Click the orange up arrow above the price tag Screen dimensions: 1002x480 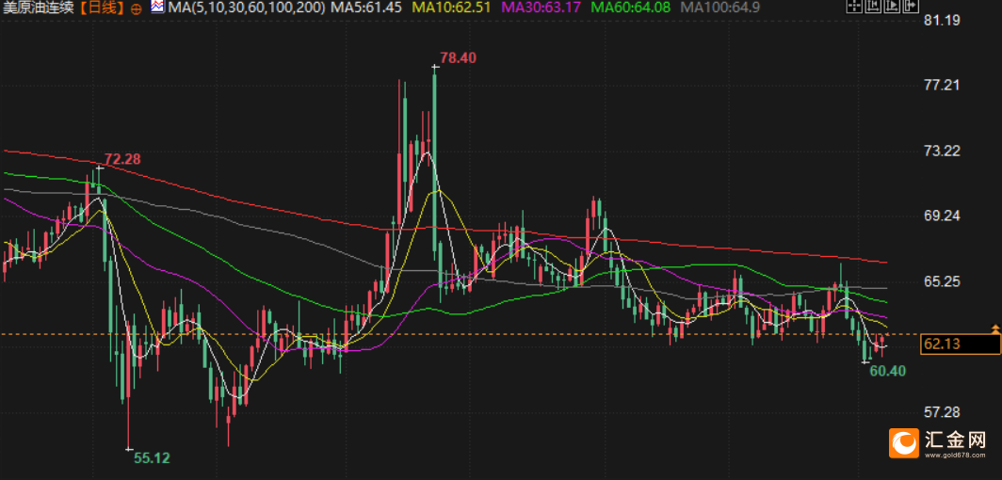click(x=994, y=329)
